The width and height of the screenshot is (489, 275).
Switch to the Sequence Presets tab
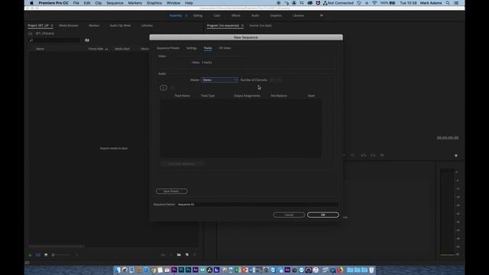[x=168, y=48]
